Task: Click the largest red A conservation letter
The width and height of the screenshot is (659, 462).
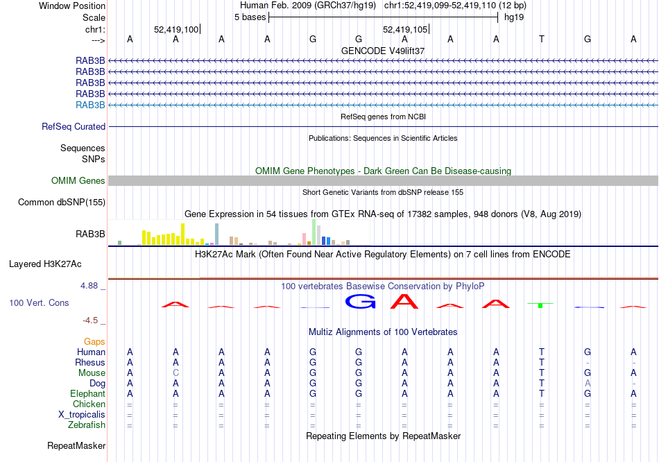Action: click(404, 302)
